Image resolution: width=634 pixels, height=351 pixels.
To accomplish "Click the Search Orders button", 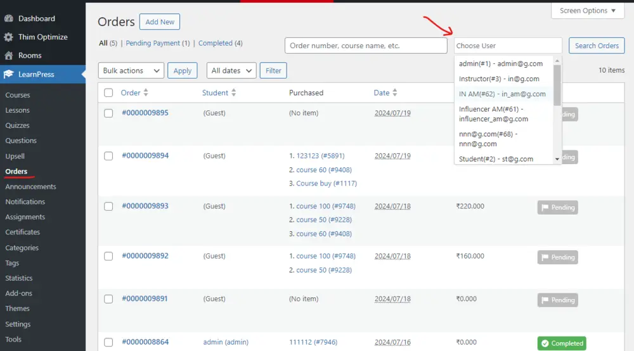I will coord(597,46).
